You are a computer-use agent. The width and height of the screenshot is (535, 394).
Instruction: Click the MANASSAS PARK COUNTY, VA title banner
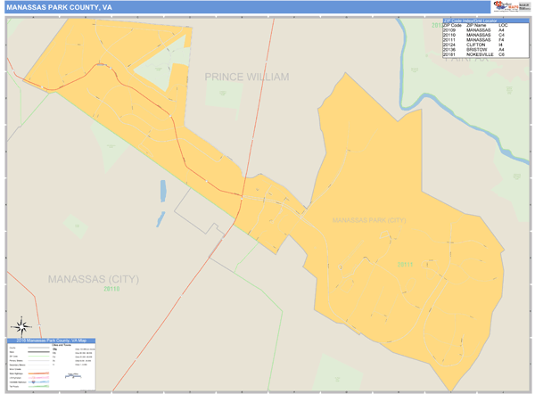click(x=248, y=7)
